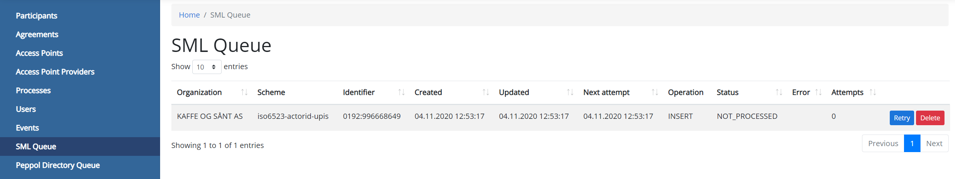Viewport: 955px width, 179px height.
Task: Delete the KAFFE OG SÅNT AS entry
Action: pyautogui.click(x=930, y=118)
